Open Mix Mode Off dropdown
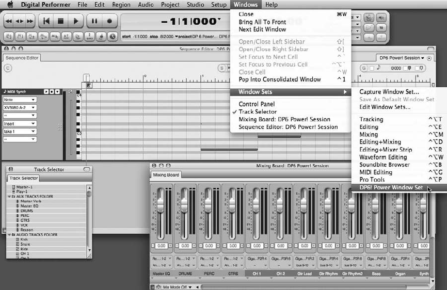The image size is (447, 290). point(177,287)
